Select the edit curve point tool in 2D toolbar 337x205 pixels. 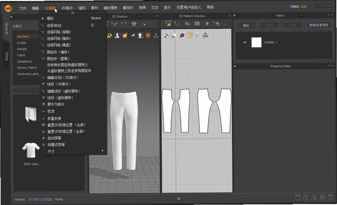point(177,24)
